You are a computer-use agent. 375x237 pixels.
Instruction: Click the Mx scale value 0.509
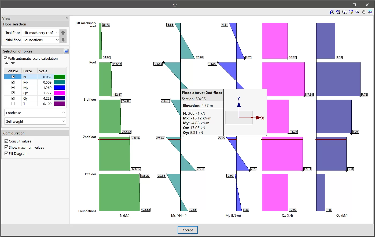(47, 82)
